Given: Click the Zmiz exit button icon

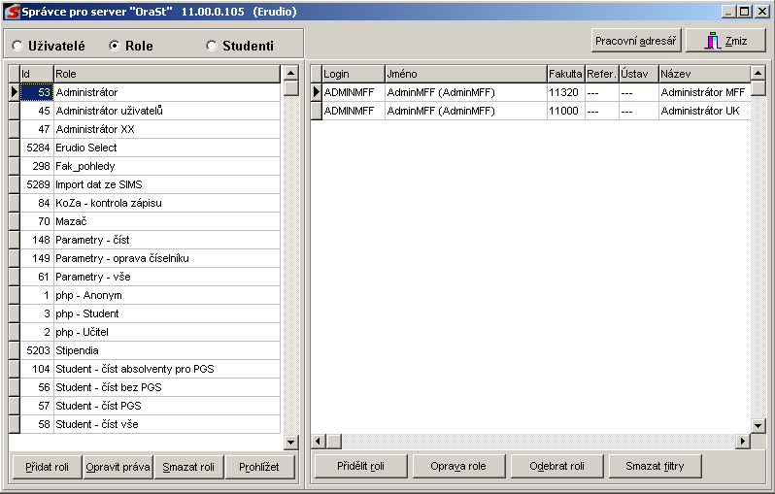Looking at the screenshot, I should pos(714,41).
